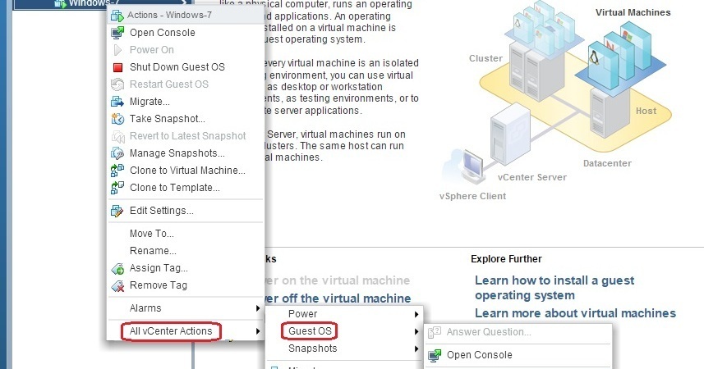Viewport: 704px width, 369px height.
Task: Click the Take Snapshot clock icon
Action: (x=117, y=119)
